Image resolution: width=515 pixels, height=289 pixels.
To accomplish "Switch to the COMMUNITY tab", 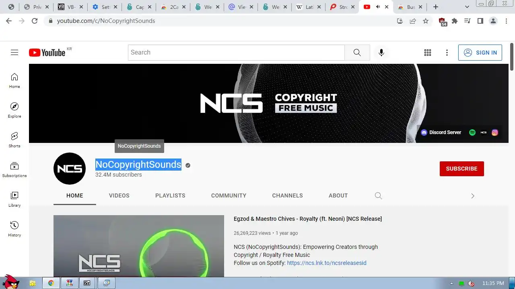I will 229,195.
